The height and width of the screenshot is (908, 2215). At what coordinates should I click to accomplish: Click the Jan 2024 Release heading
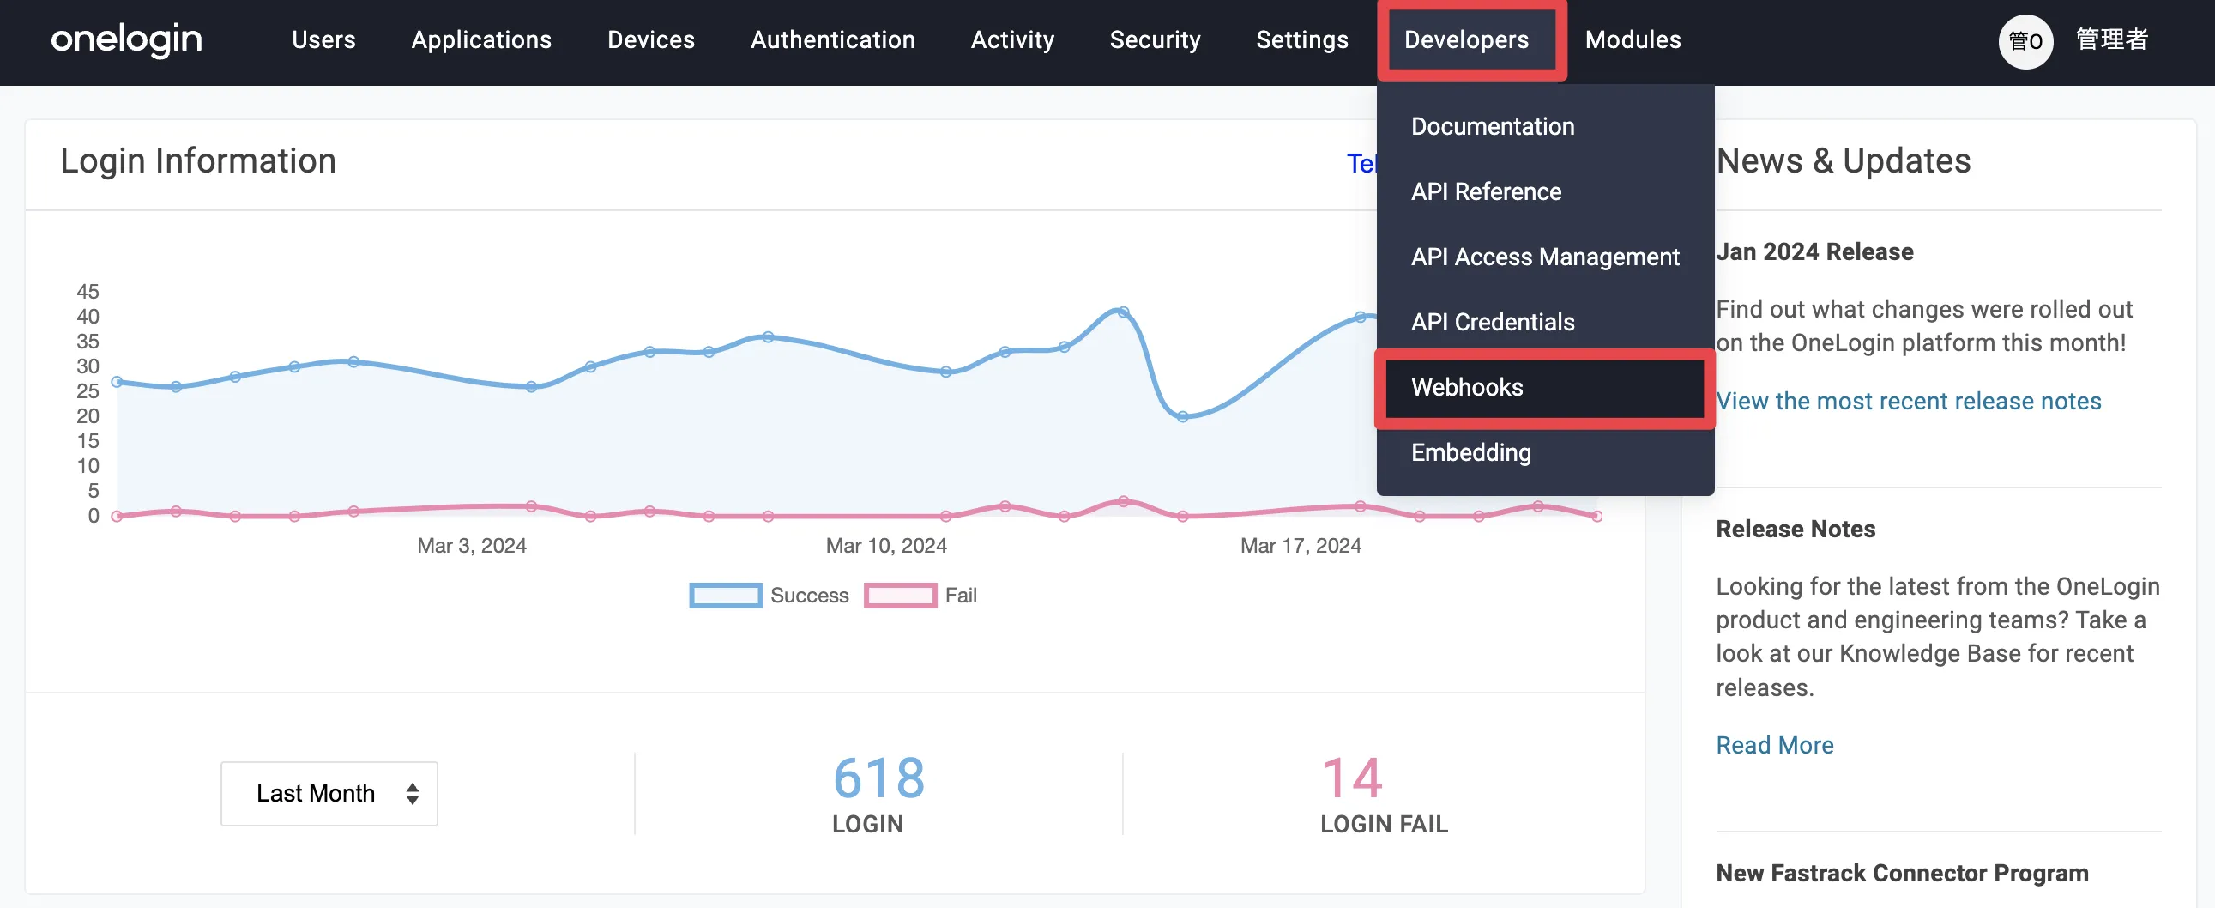coord(1814,251)
